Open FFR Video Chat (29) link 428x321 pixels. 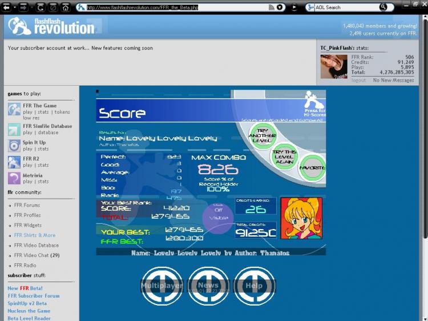click(37, 255)
